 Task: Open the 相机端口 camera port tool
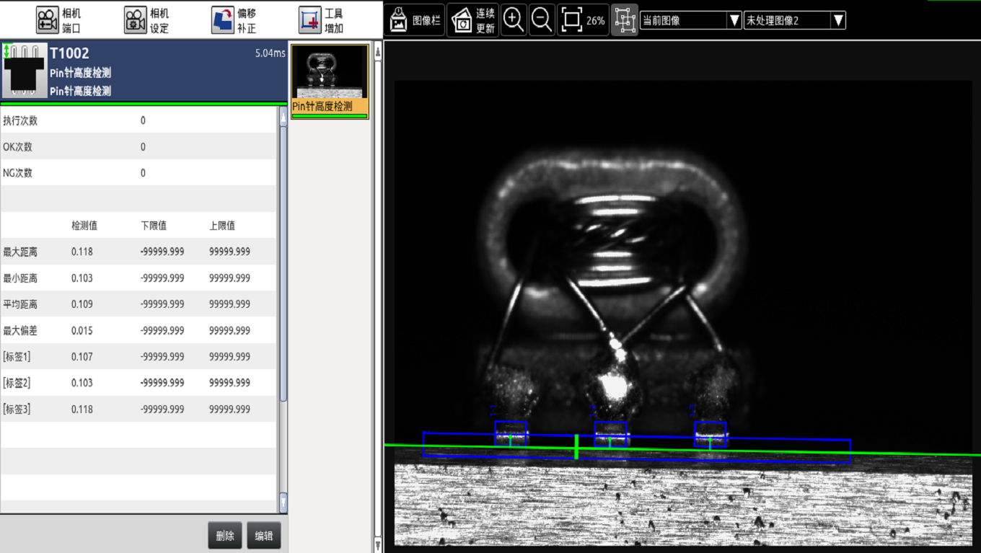click(59, 20)
